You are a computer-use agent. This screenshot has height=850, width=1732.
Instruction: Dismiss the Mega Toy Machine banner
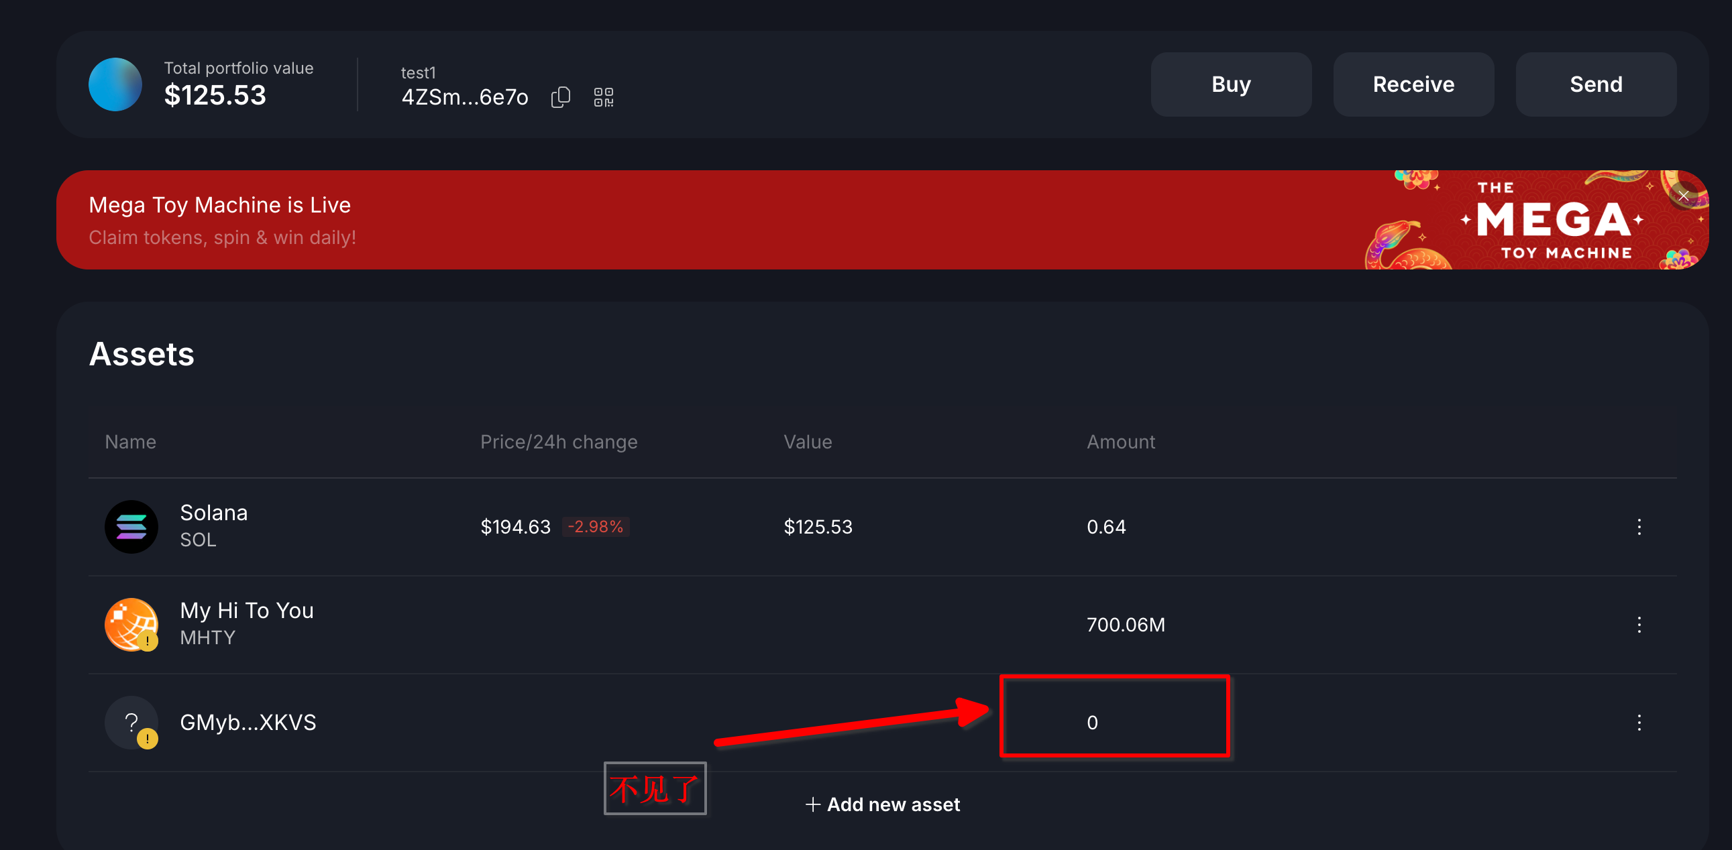pos(1683,196)
